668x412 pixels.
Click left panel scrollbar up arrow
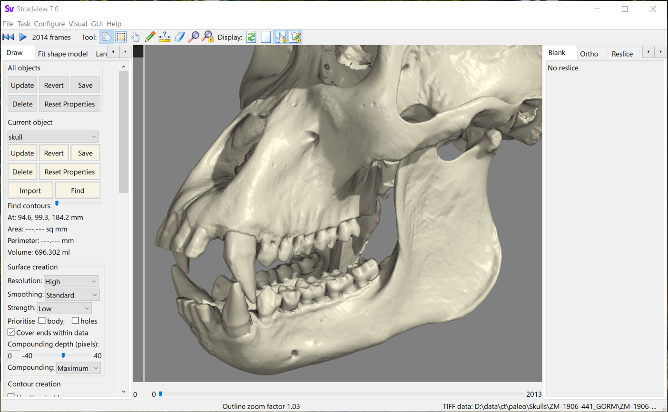tap(124, 67)
